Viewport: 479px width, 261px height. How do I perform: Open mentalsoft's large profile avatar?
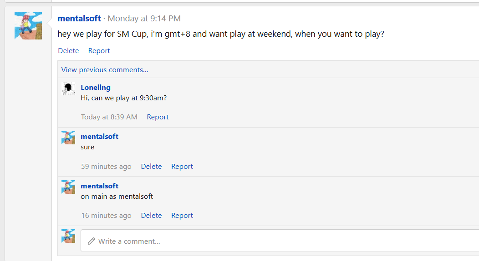pyautogui.click(x=28, y=26)
